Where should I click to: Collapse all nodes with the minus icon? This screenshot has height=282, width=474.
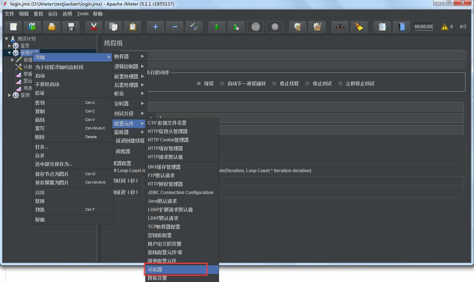pos(175,27)
